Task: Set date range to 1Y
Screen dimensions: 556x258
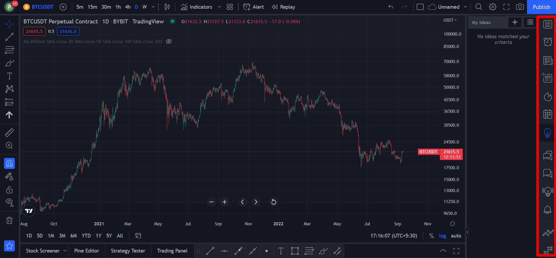Action: tap(98, 236)
